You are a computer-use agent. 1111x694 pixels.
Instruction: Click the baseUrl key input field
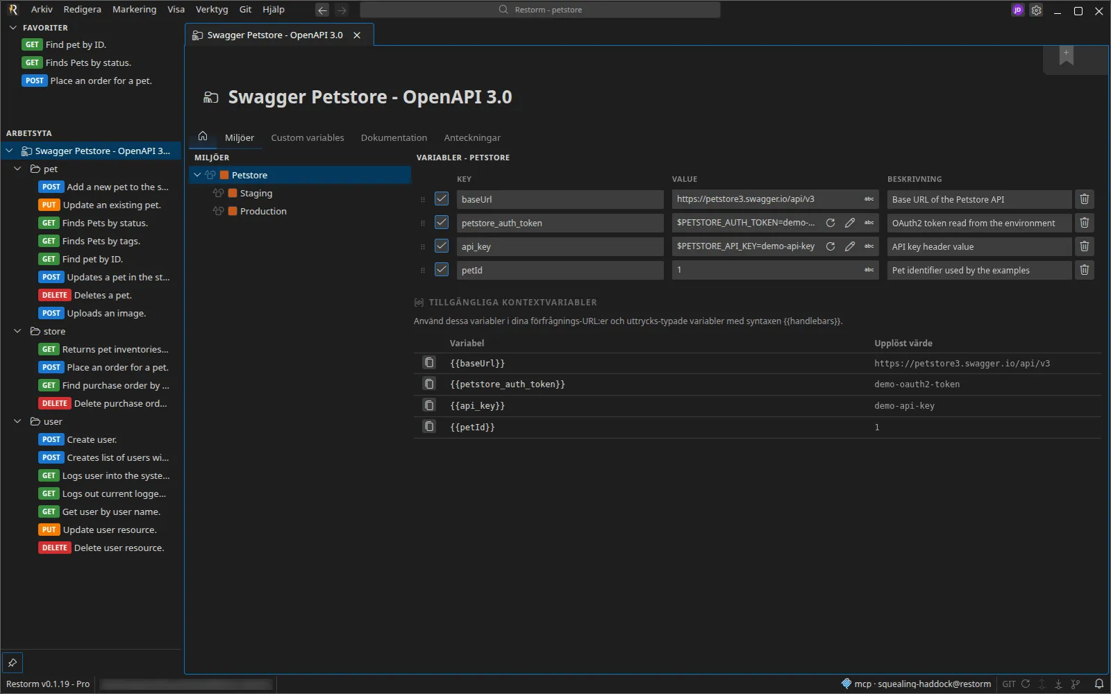(x=560, y=199)
